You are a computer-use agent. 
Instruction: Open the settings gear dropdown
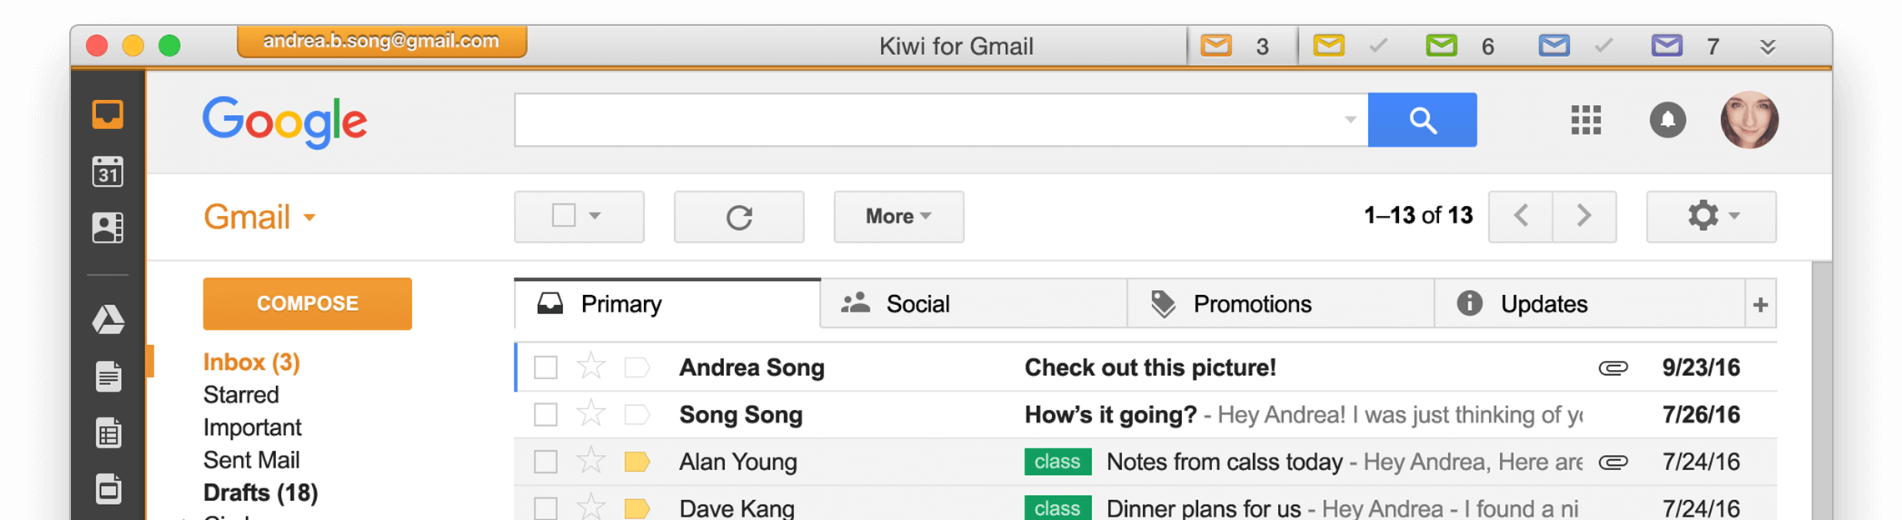pos(1710,217)
